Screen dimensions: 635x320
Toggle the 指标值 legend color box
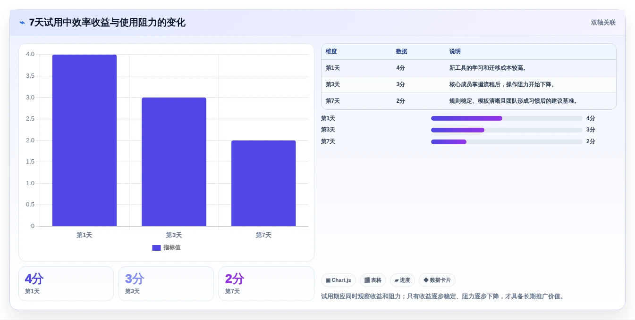(x=156, y=248)
